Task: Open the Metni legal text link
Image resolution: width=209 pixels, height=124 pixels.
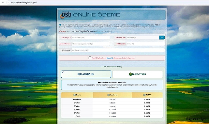Action: (110, 58)
